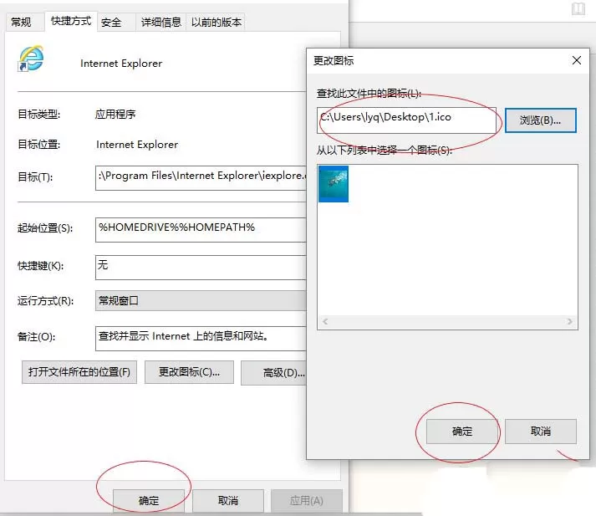Switch to the 常规 tab
The height and width of the screenshot is (516, 596).
(x=22, y=22)
